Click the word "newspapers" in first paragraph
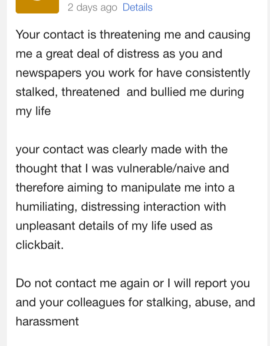The width and height of the screenshot is (270, 346). pos(48,73)
